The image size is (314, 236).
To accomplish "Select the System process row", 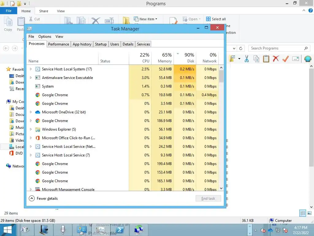I will (123, 86).
